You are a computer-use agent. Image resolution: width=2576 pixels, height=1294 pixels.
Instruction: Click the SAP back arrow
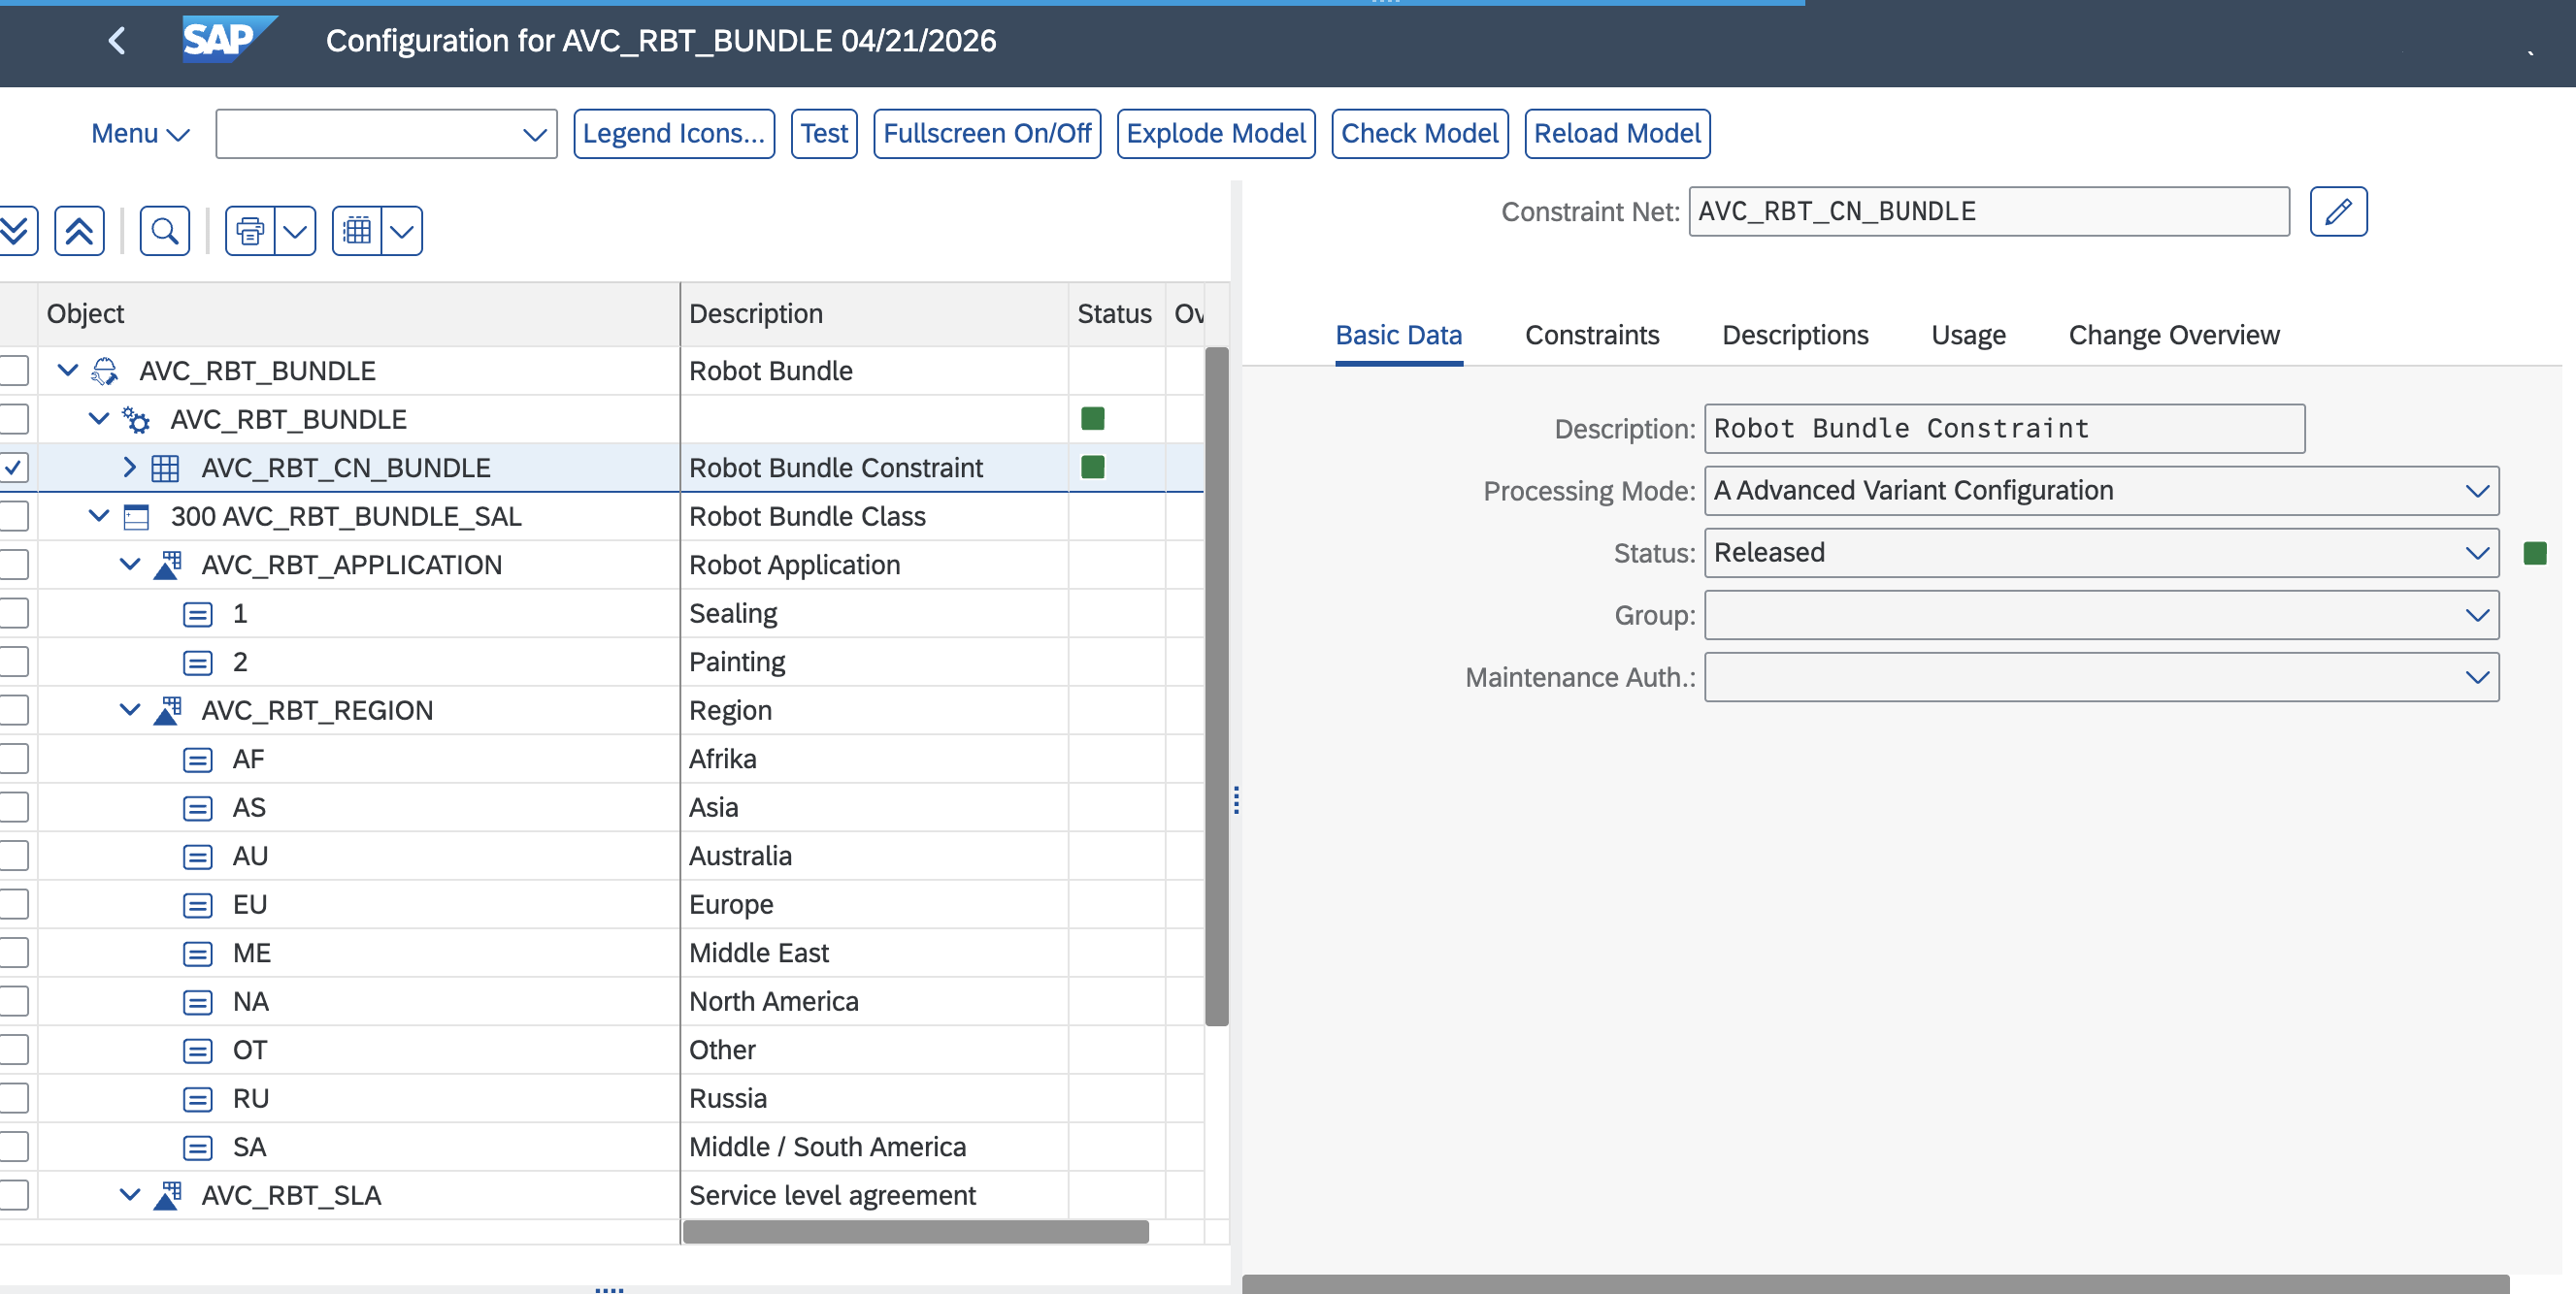[117, 41]
